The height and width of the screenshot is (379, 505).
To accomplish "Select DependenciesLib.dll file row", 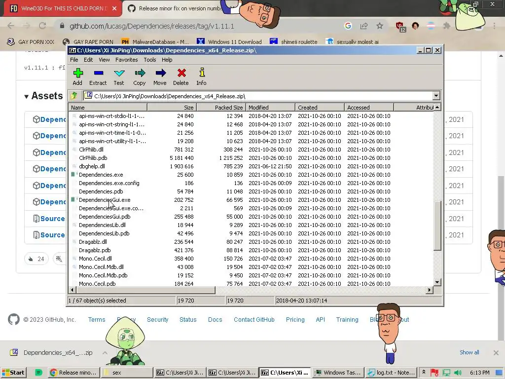I will [102, 225].
